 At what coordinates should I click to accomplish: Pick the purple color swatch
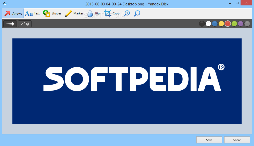tap(241, 24)
